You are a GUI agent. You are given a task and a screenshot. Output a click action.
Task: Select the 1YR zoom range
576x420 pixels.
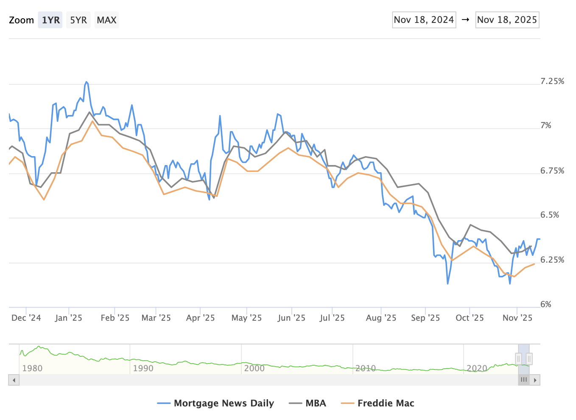[50, 20]
